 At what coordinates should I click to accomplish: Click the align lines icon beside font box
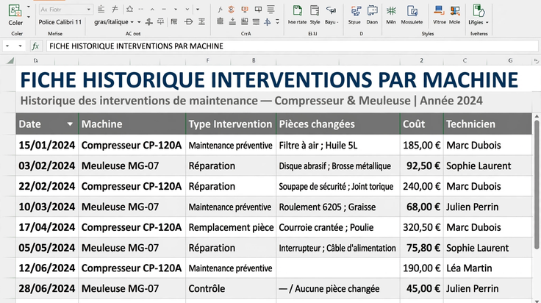pos(101,10)
